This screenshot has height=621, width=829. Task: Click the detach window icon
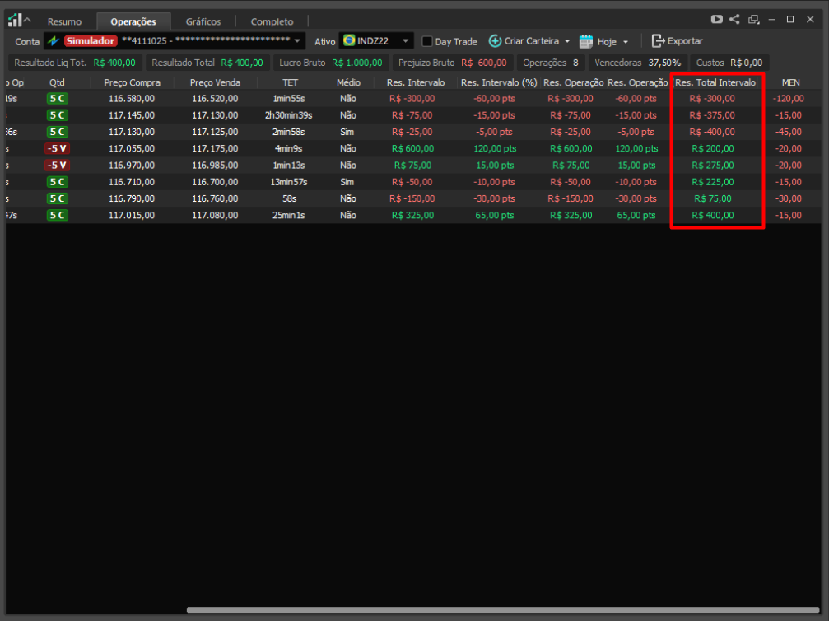point(753,19)
